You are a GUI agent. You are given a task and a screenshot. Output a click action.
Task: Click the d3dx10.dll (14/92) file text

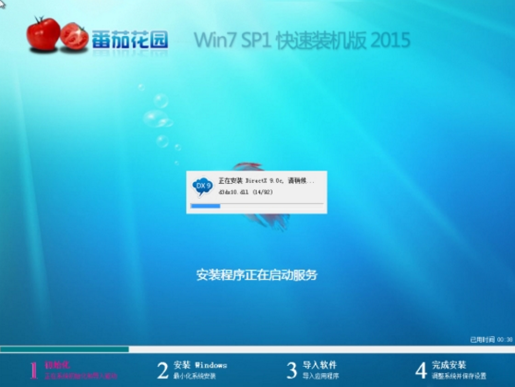(245, 192)
